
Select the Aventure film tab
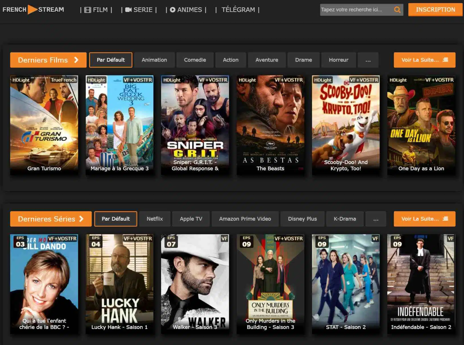pos(267,60)
